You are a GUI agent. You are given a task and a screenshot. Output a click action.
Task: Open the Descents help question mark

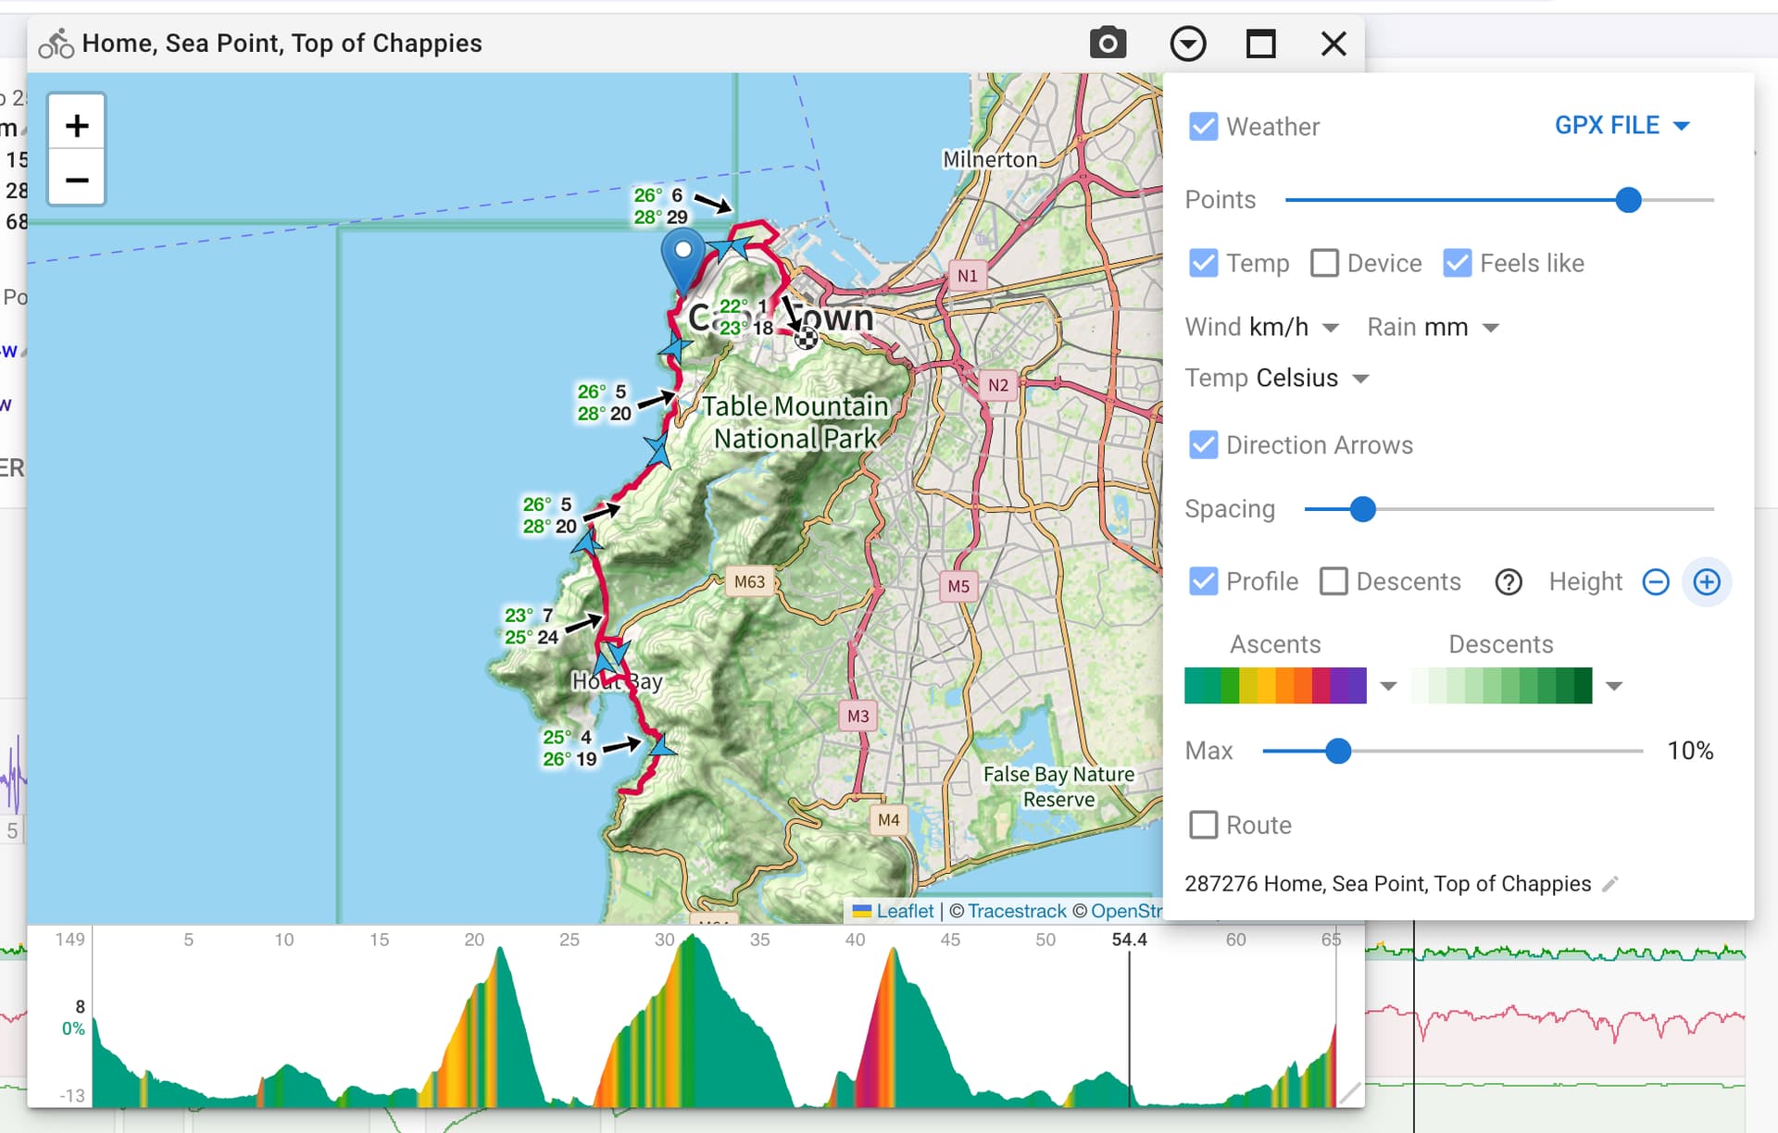pos(1509,582)
